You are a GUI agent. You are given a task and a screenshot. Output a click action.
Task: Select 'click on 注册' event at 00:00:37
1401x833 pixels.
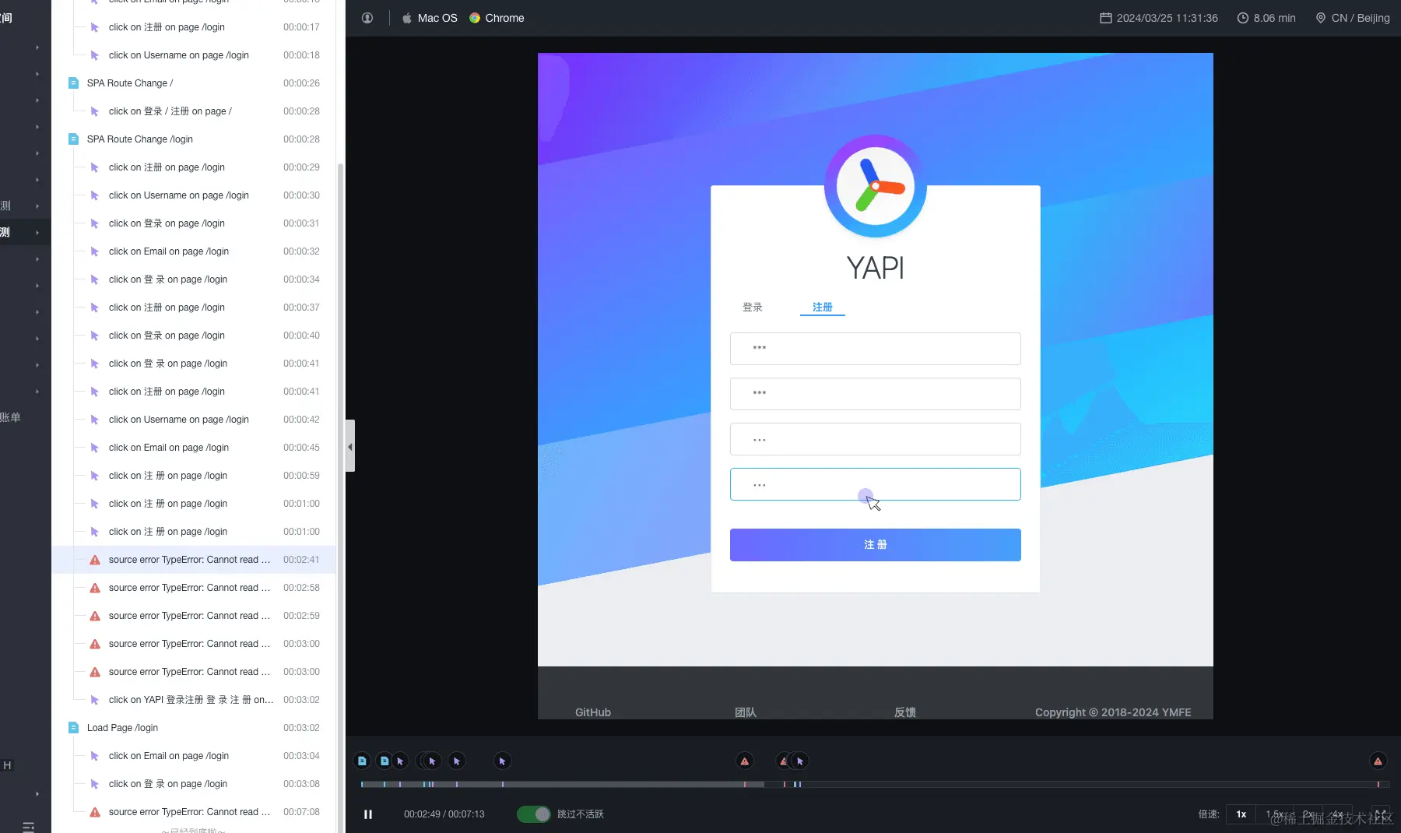(195, 308)
